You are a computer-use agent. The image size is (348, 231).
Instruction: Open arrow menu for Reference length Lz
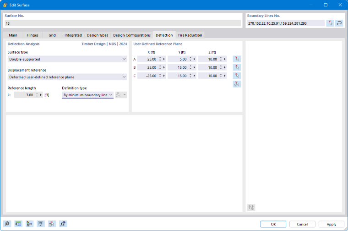tap(41, 95)
